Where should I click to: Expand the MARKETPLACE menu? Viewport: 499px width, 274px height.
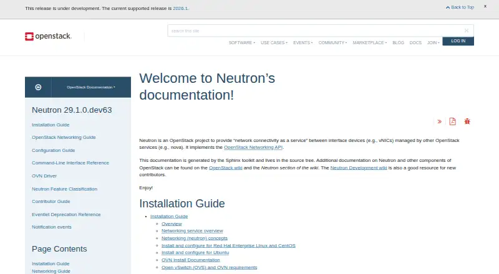pos(370,42)
